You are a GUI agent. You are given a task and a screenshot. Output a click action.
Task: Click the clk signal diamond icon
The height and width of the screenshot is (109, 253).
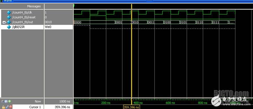pos(9,12)
